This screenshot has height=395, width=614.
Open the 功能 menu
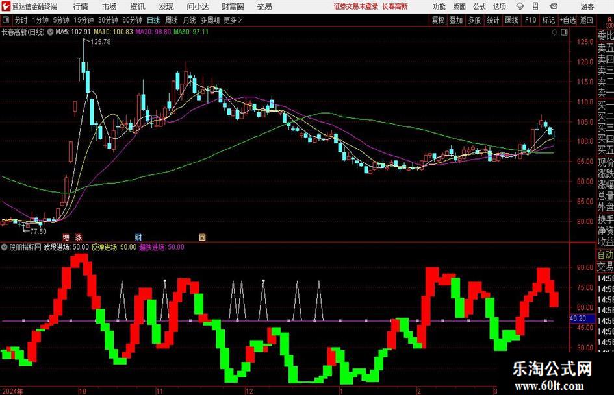pos(439,6)
